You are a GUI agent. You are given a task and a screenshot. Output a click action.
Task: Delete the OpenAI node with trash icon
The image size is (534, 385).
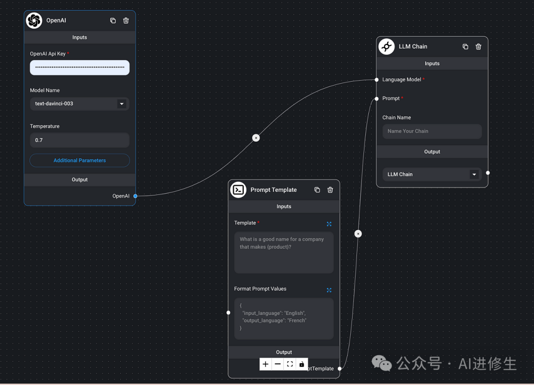[x=126, y=21]
